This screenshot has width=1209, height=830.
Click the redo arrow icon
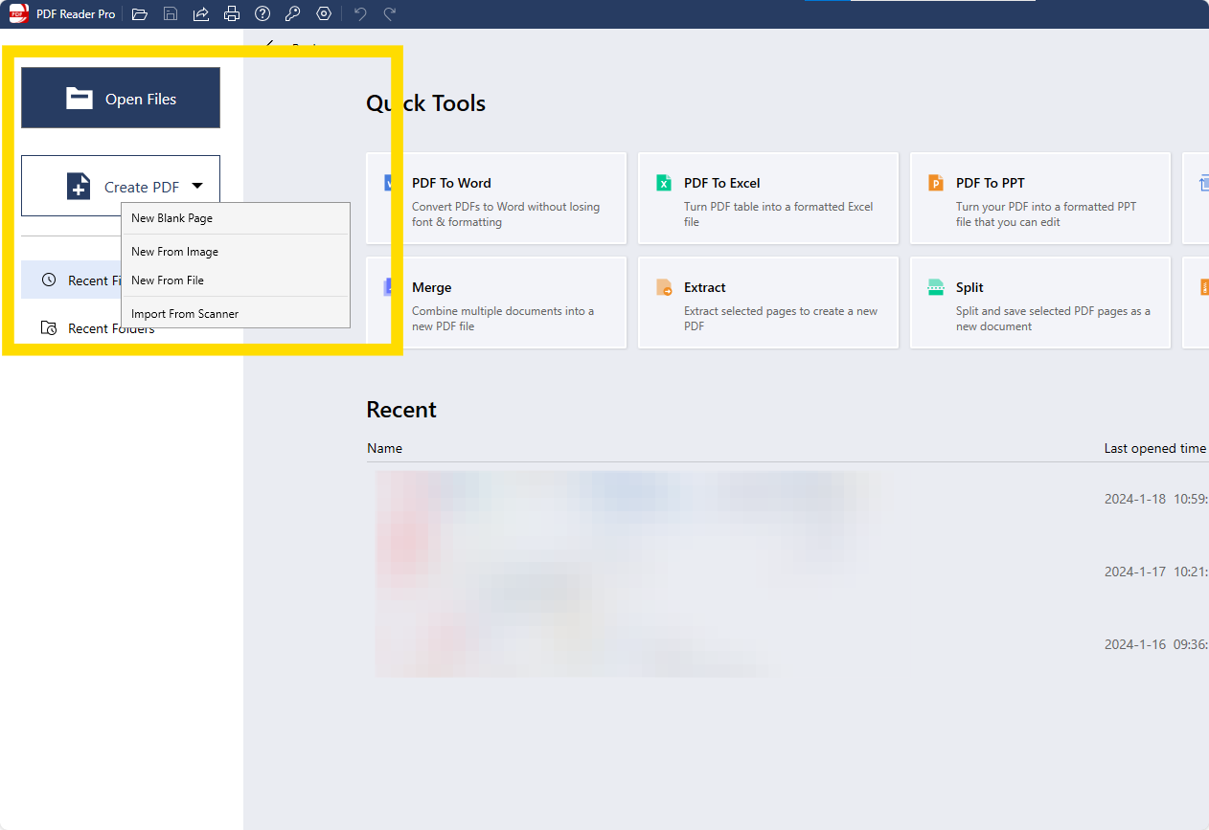(390, 13)
